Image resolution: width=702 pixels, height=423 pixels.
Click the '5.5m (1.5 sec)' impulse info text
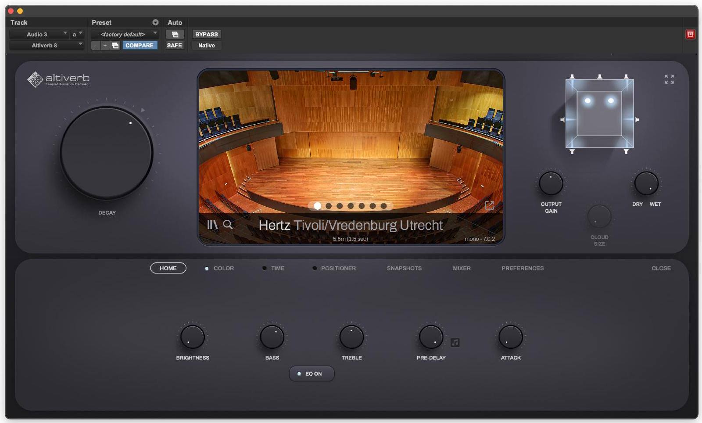tap(350, 239)
